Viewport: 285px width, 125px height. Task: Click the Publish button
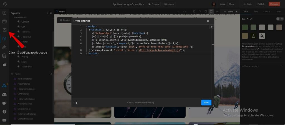(261, 4)
